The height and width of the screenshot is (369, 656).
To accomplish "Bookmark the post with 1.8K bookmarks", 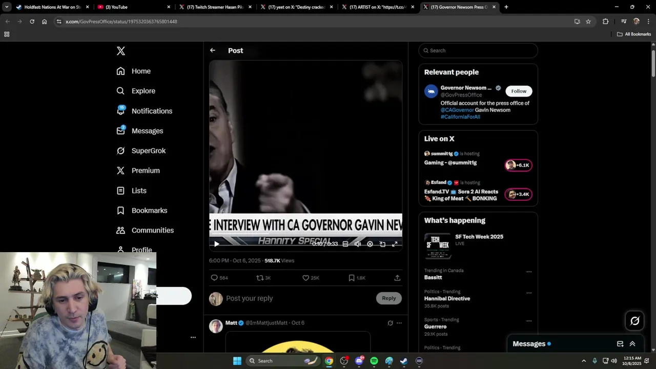I will [357, 278].
